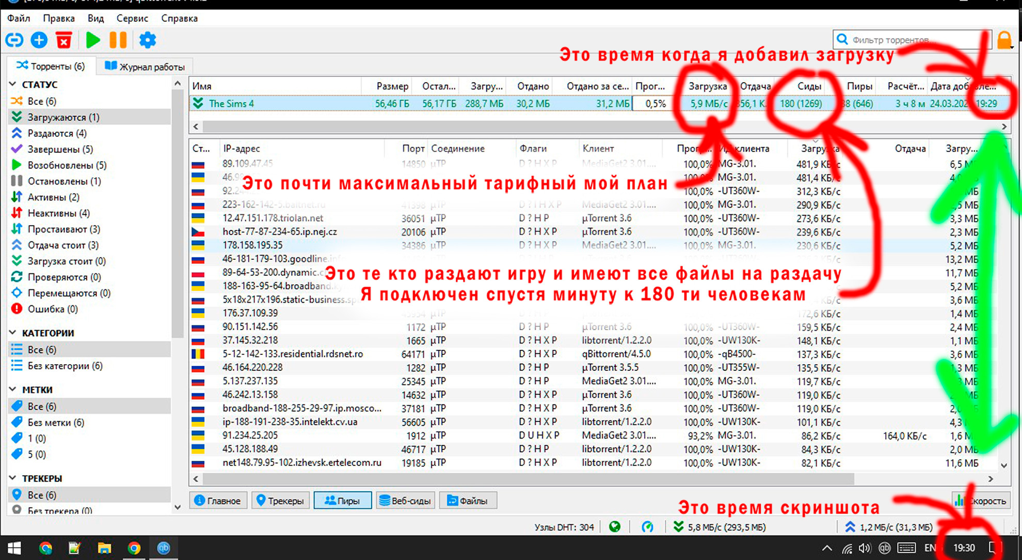
Task: Click the add torrent file plus icon
Action: 39,40
